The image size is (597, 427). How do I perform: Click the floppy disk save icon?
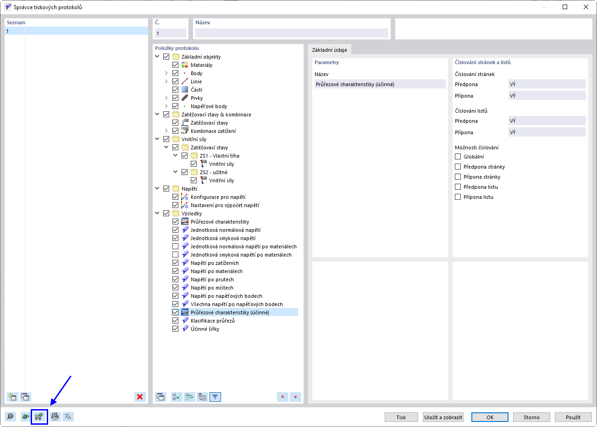39,416
